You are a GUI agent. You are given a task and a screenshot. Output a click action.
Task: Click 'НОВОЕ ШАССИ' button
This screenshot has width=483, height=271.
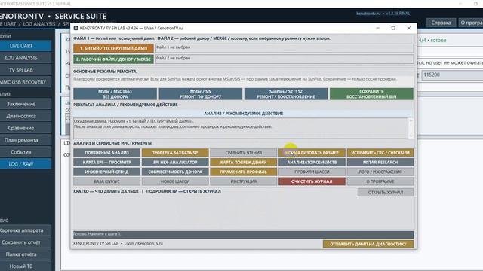[175, 181]
